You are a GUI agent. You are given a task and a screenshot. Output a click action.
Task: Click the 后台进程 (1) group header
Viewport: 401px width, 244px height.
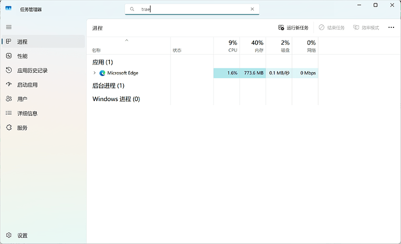point(108,85)
